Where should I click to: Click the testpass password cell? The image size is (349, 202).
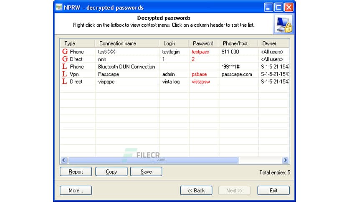(200, 52)
